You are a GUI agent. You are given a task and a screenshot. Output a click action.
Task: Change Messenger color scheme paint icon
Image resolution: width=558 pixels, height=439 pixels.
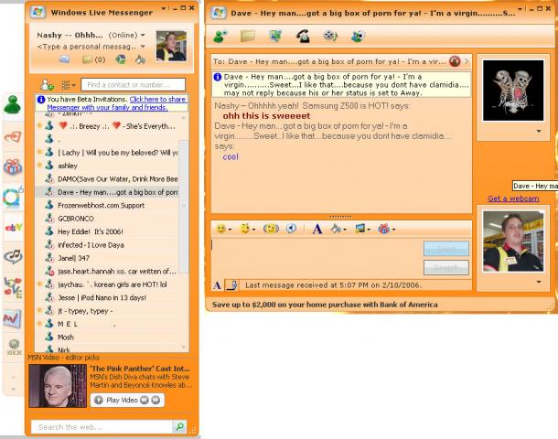pos(140,59)
